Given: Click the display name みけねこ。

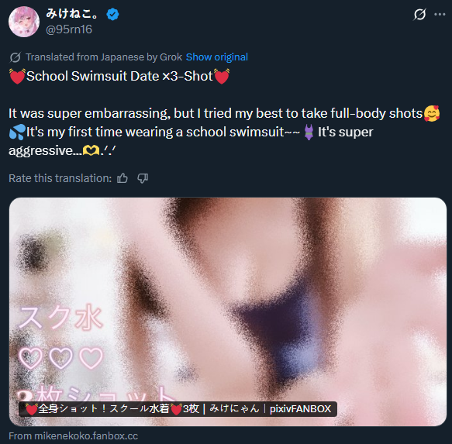Looking at the screenshot, I should [x=73, y=13].
